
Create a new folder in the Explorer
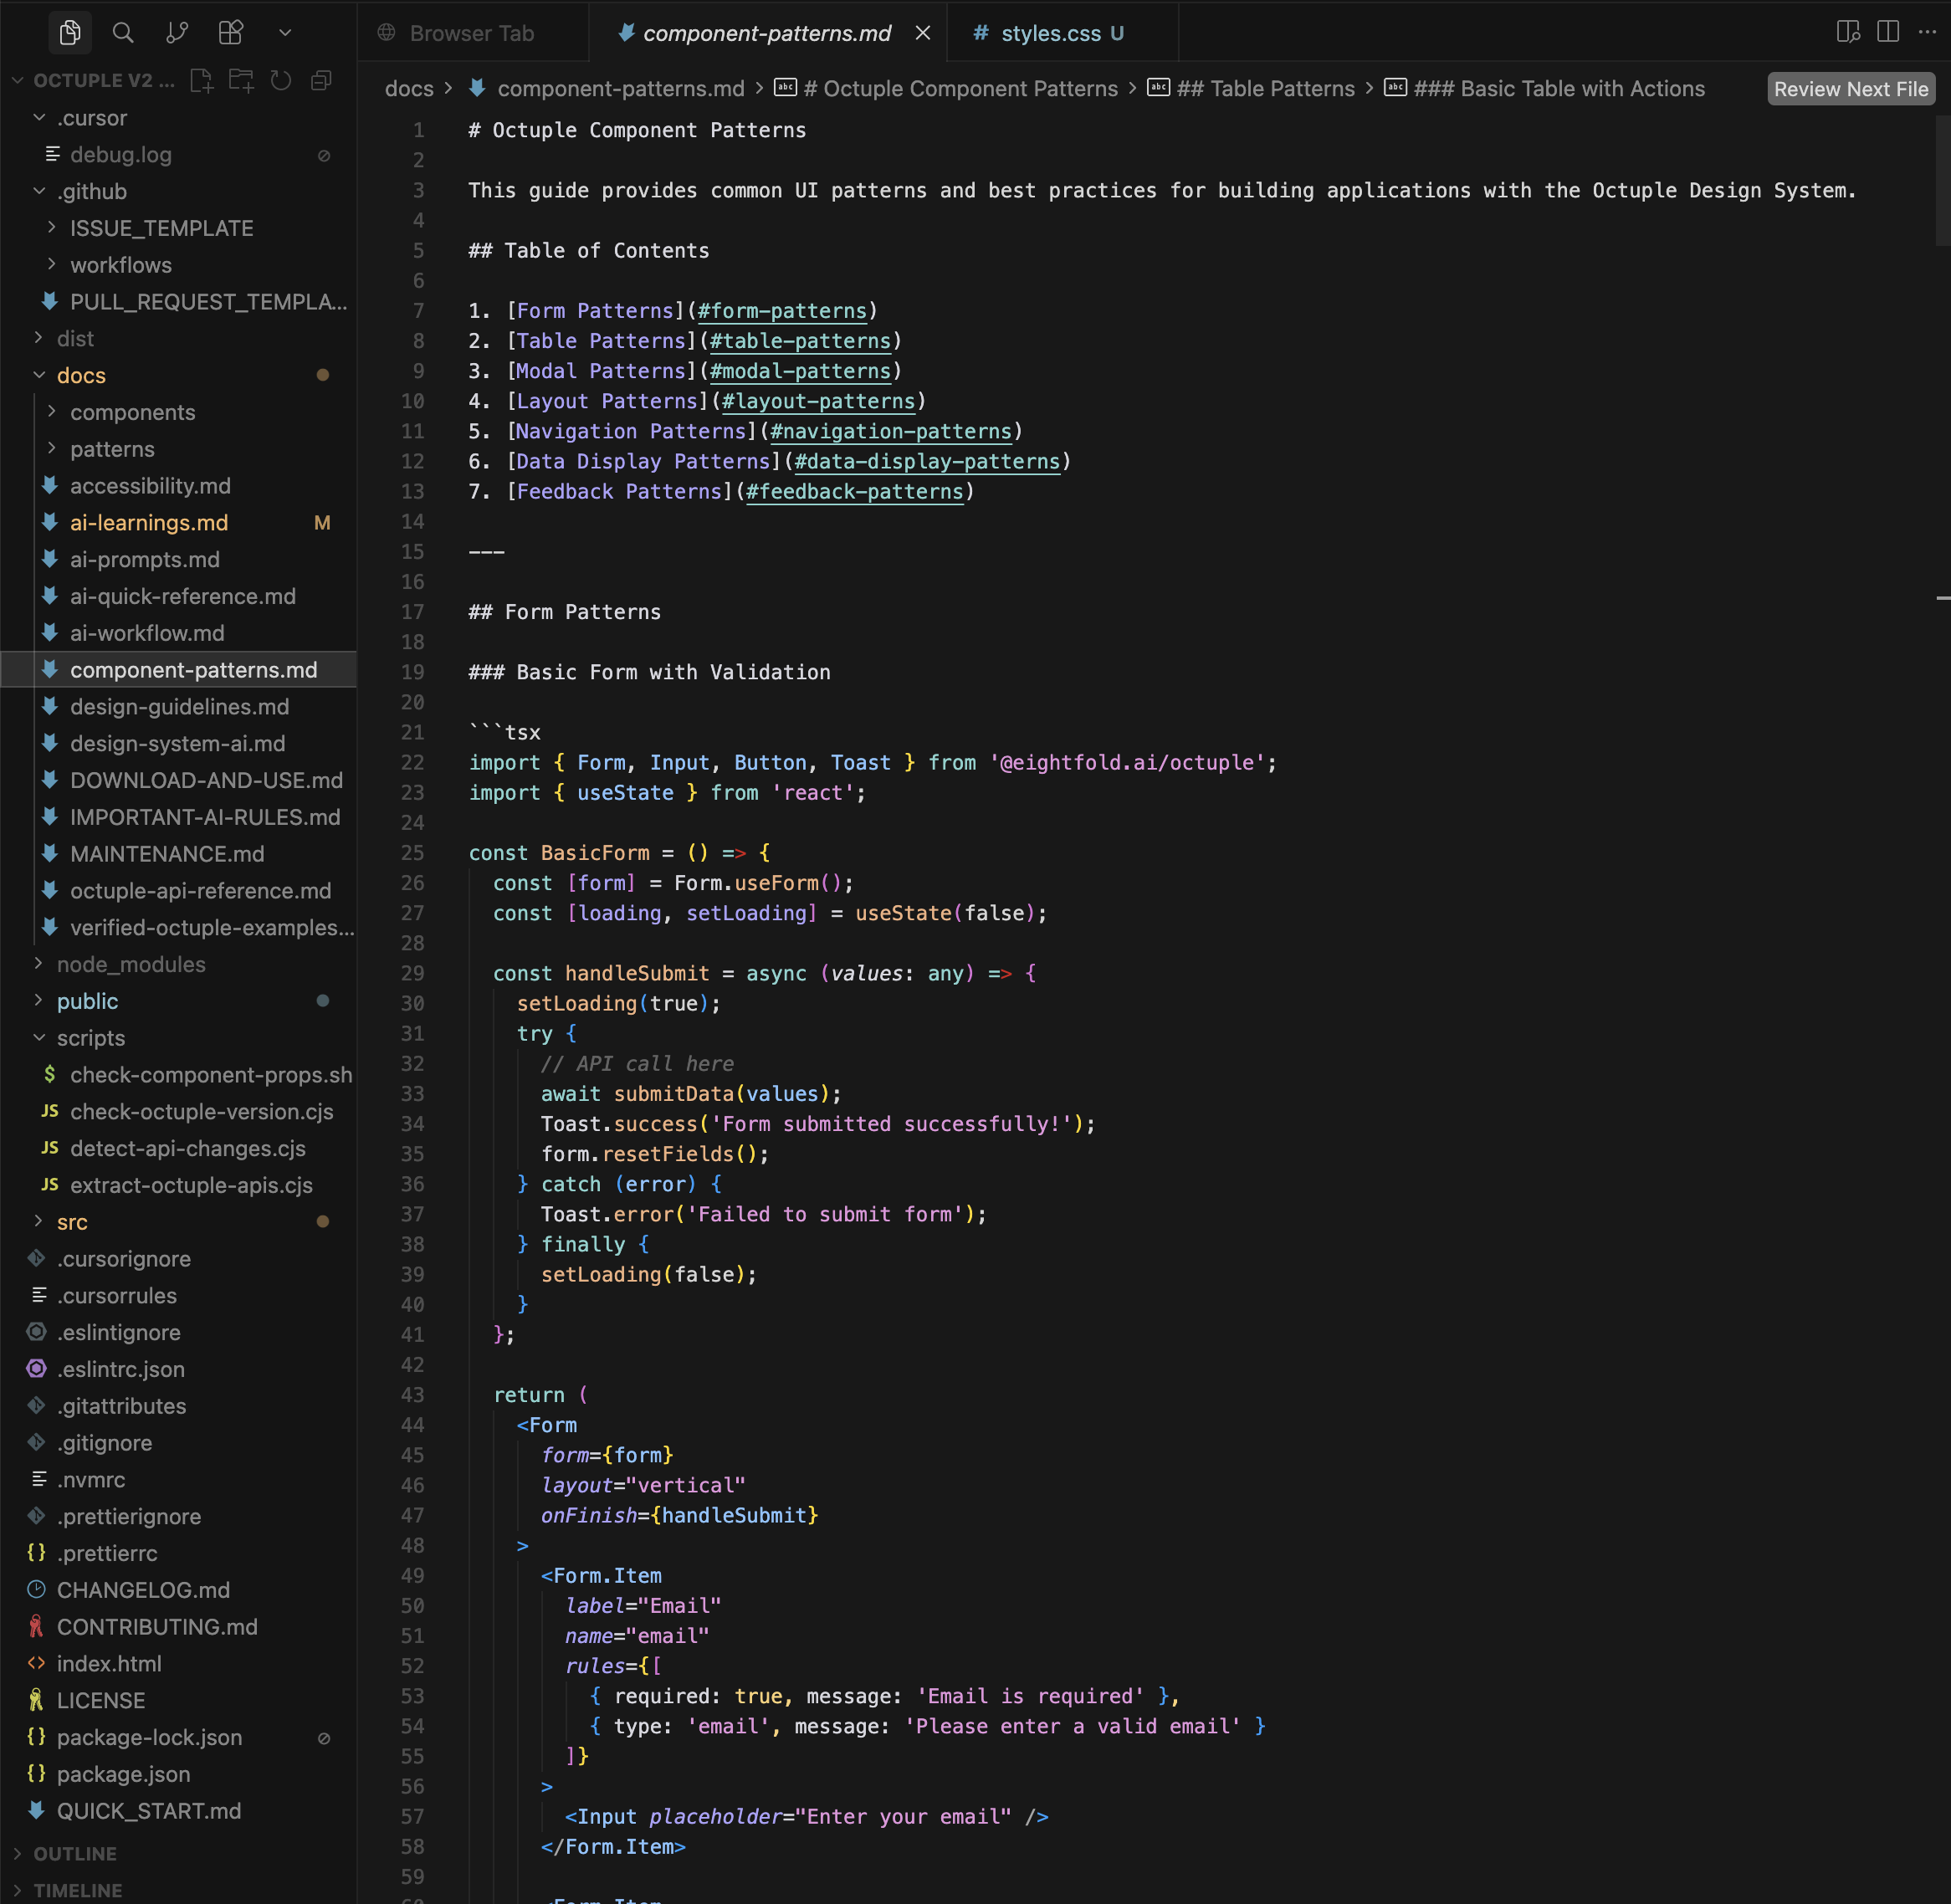[x=241, y=81]
